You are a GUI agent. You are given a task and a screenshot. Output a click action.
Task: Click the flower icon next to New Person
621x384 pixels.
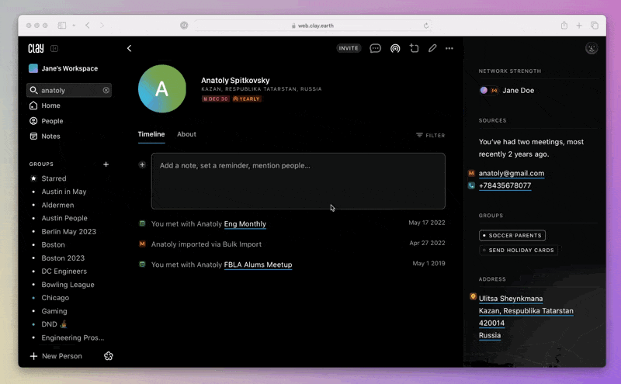[x=109, y=356]
